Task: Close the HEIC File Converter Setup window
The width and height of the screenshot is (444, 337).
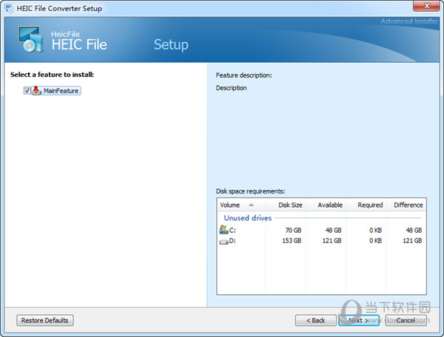Action: pos(427,6)
